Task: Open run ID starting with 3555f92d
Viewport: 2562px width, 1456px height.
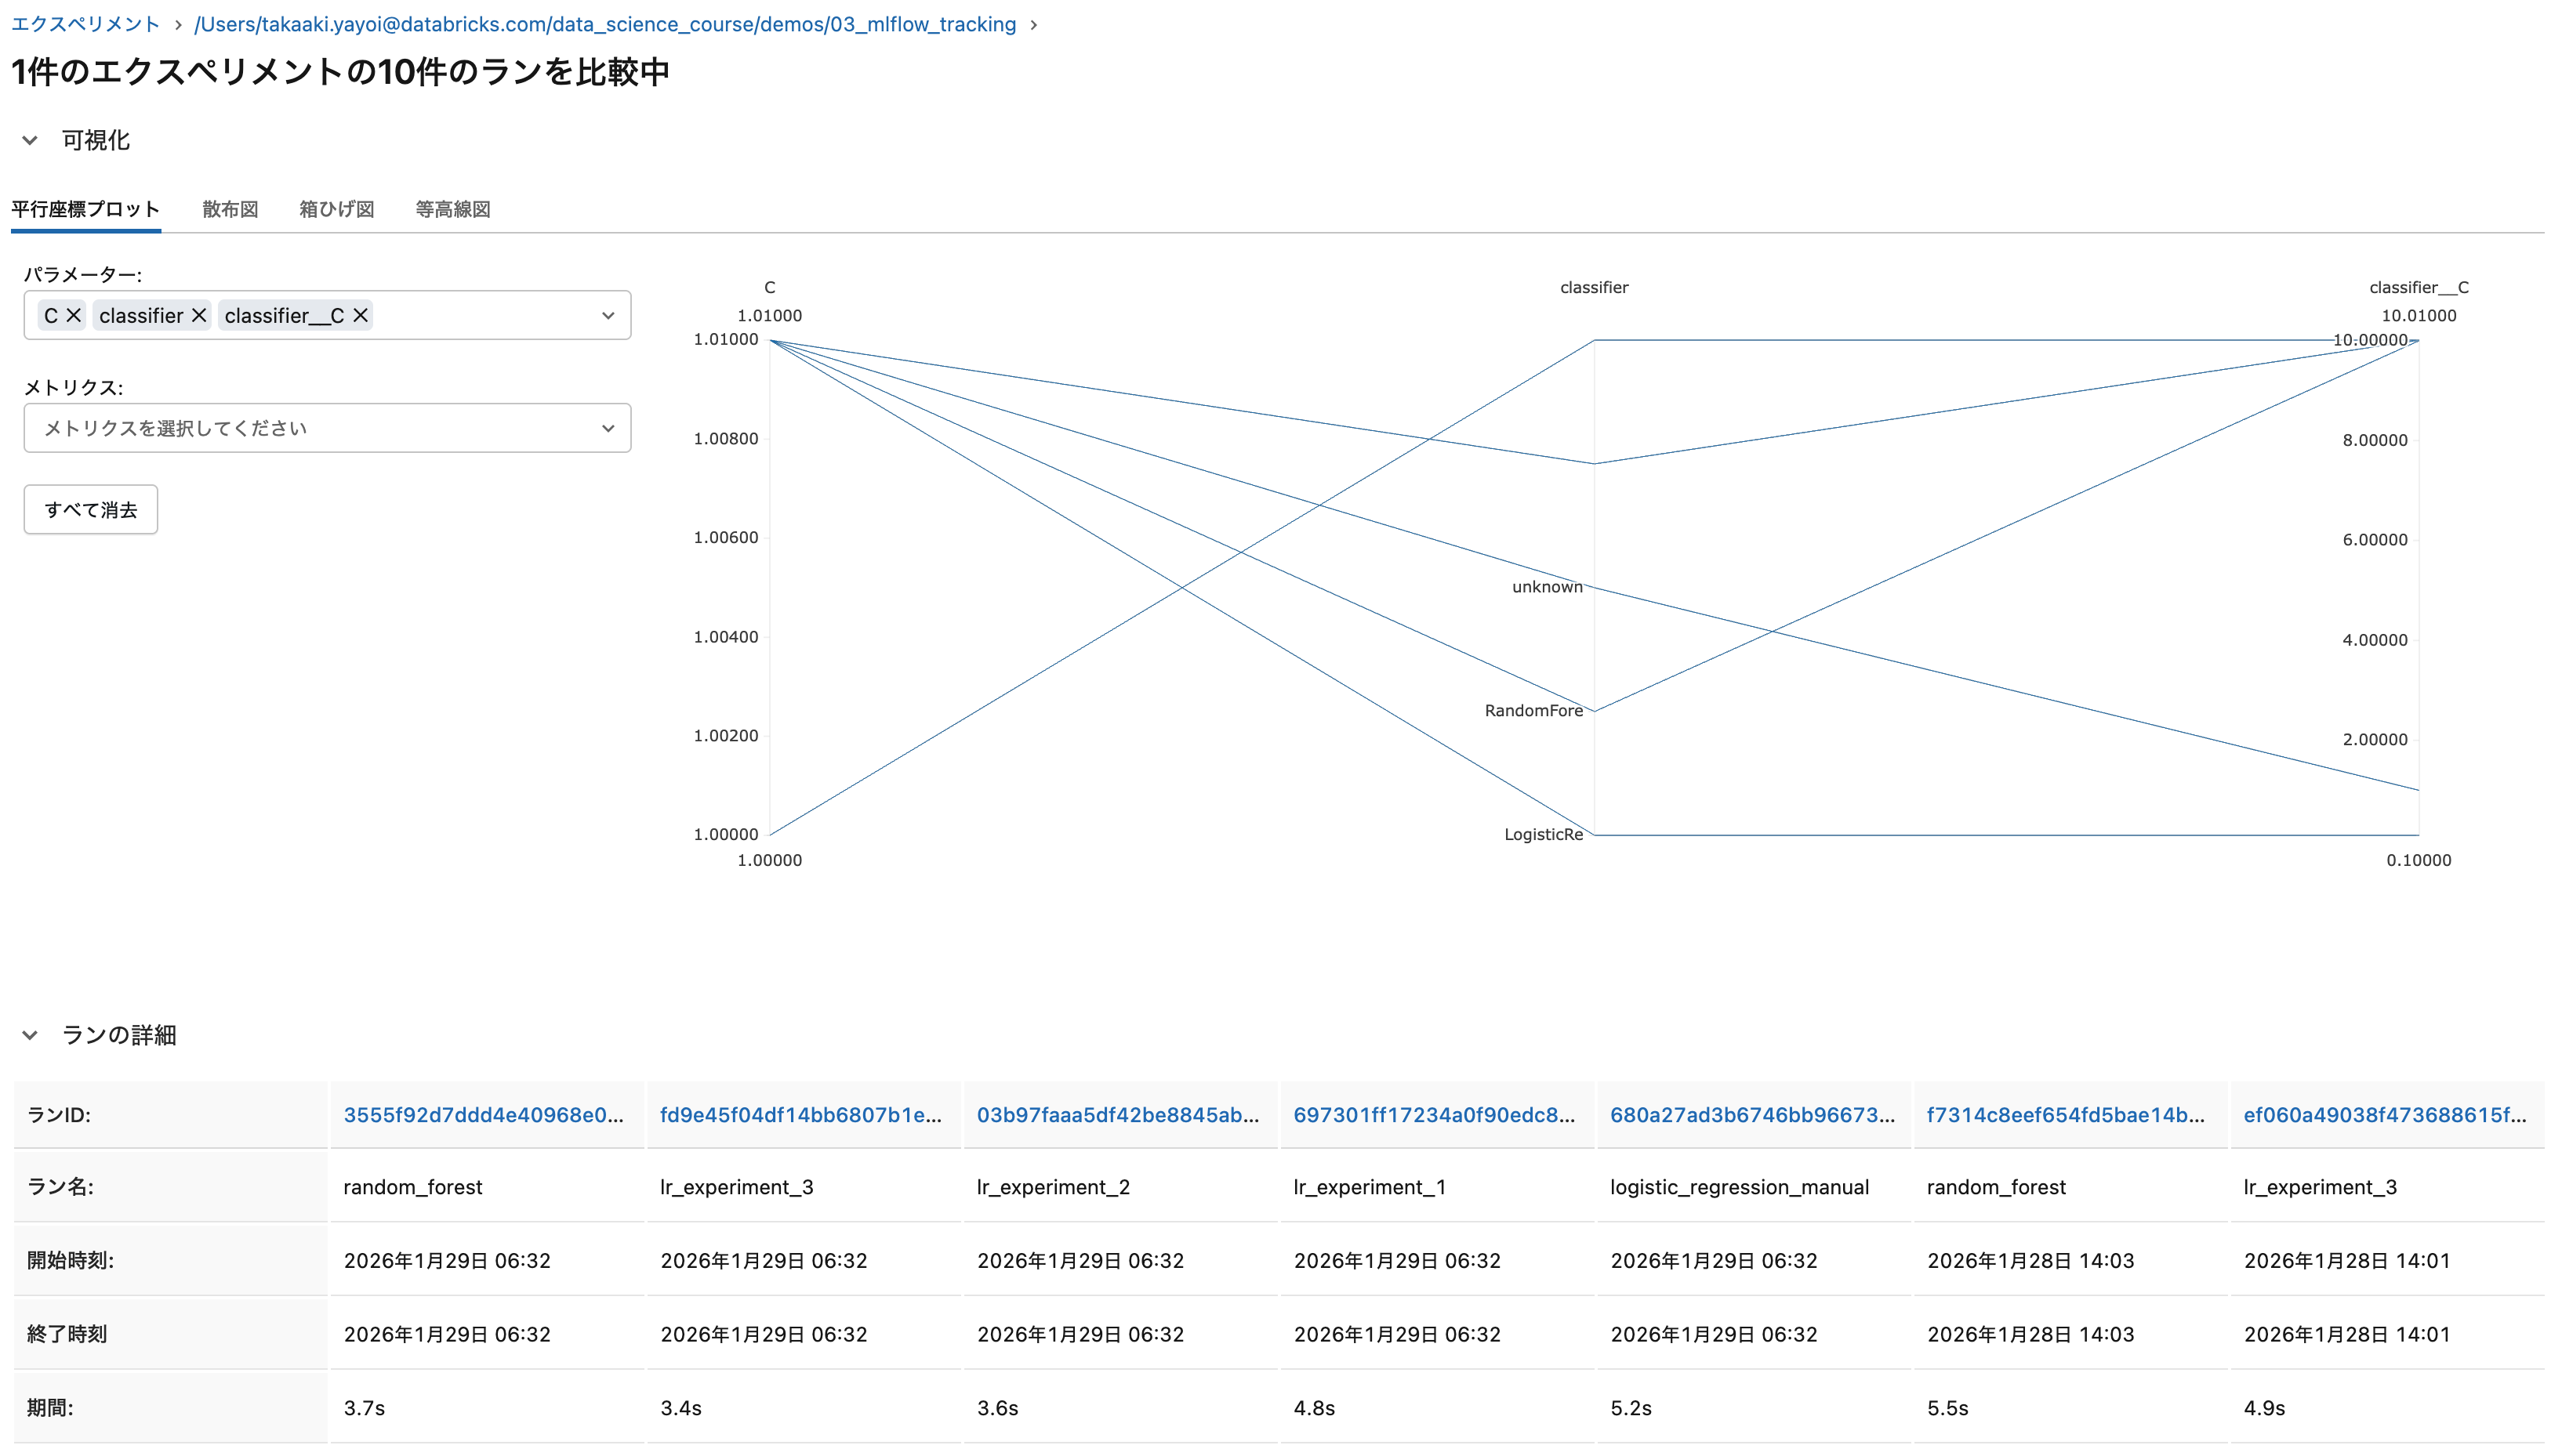Action: [486, 1114]
